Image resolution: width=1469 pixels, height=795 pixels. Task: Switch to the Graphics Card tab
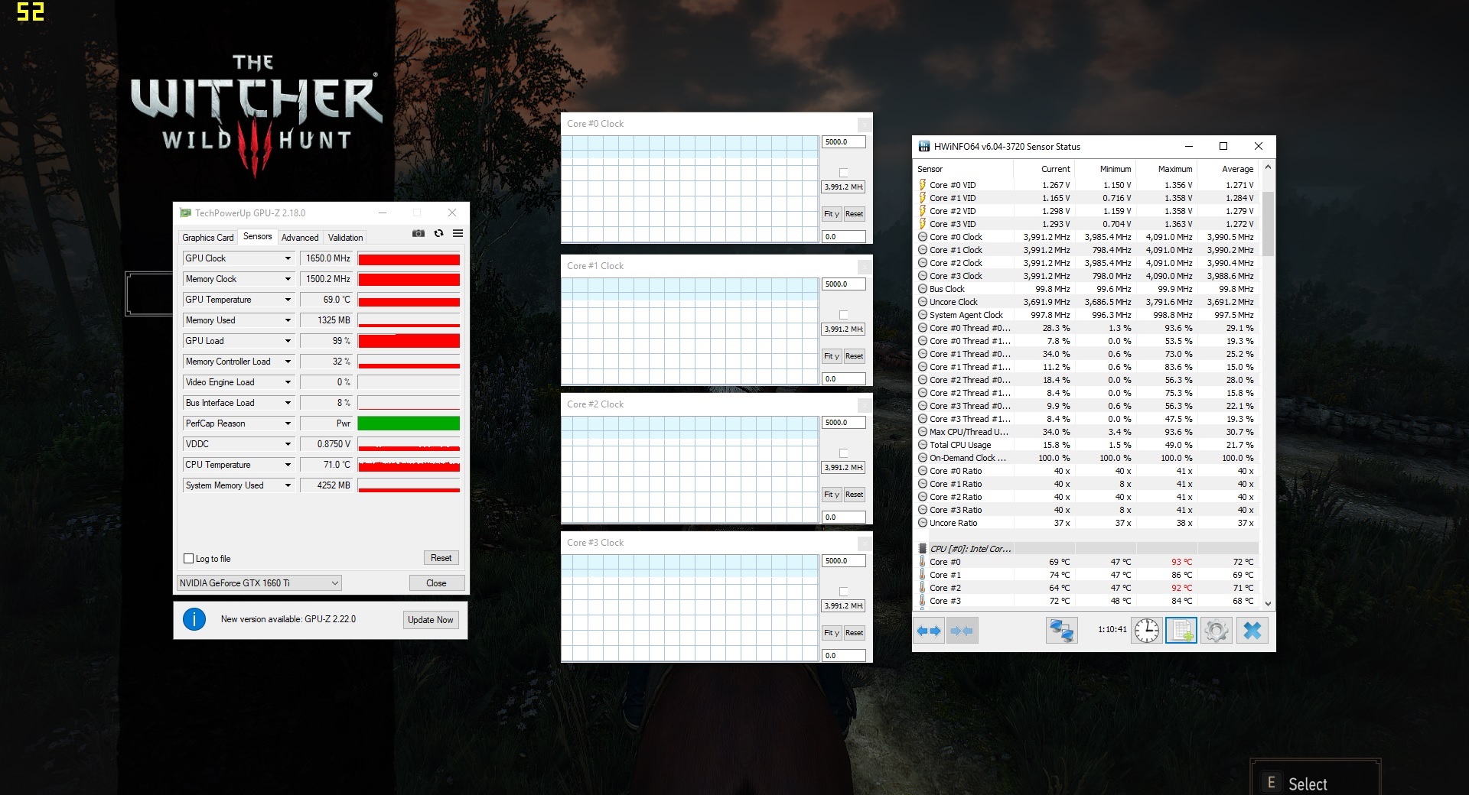point(207,238)
